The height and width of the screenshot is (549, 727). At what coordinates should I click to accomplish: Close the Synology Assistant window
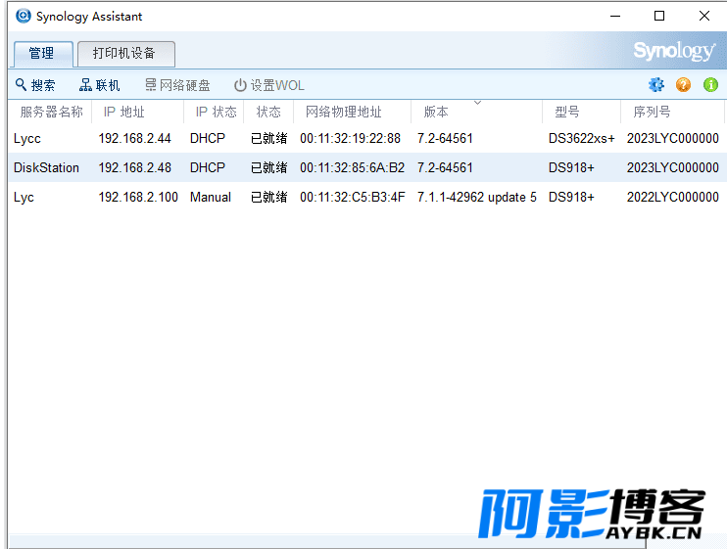click(703, 17)
